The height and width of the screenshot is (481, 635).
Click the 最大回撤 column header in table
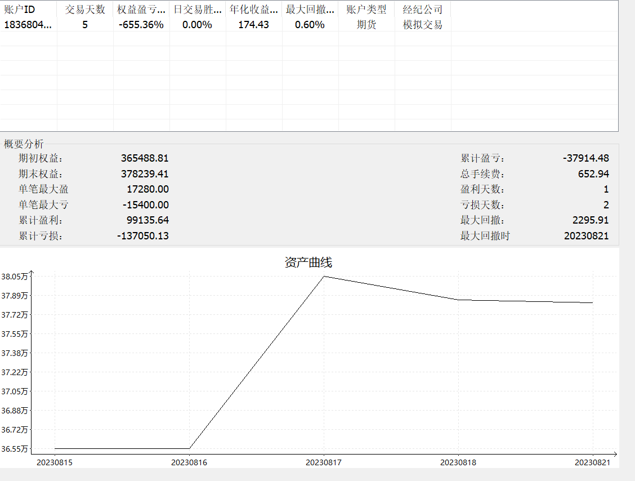[x=310, y=10]
